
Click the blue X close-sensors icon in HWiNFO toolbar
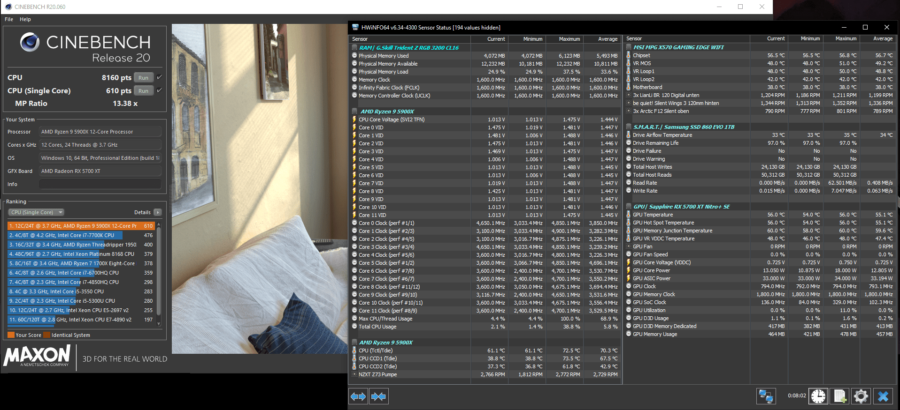click(x=883, y=396)
